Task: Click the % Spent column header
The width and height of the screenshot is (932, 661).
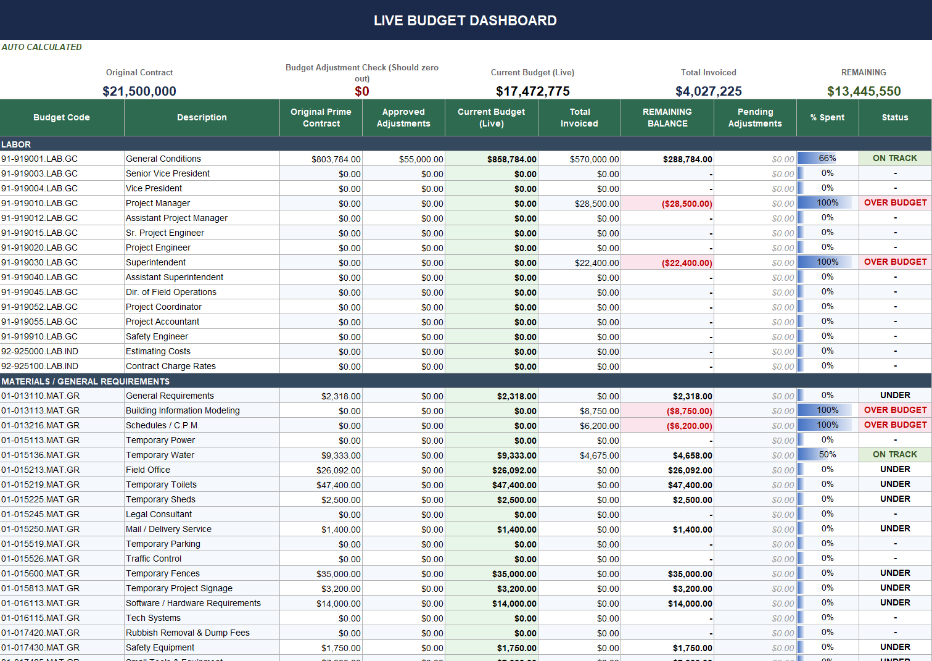Action: pos(827,117)
